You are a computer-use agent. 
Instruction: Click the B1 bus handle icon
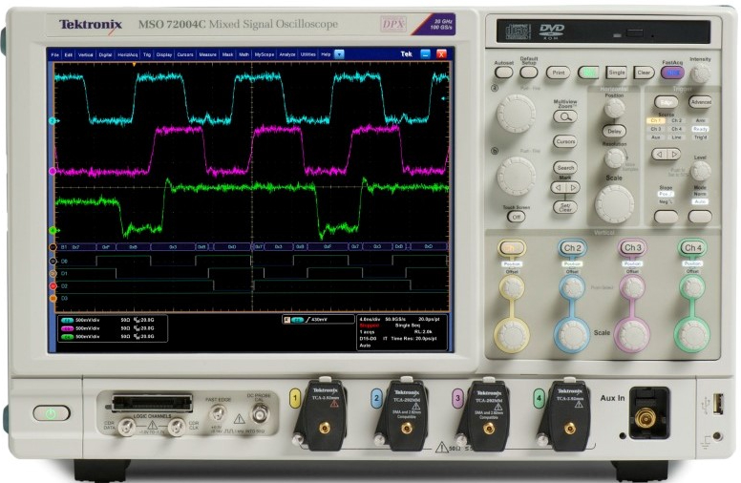[x=53, y=246]
